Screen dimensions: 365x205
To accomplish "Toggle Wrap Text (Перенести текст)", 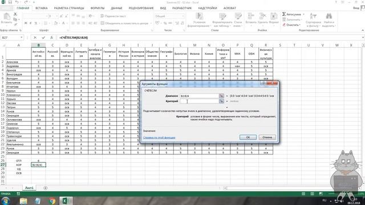I will click(x=113, y=16).
